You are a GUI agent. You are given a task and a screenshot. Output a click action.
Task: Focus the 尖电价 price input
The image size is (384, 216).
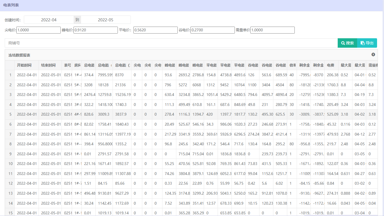pos(39,30)
